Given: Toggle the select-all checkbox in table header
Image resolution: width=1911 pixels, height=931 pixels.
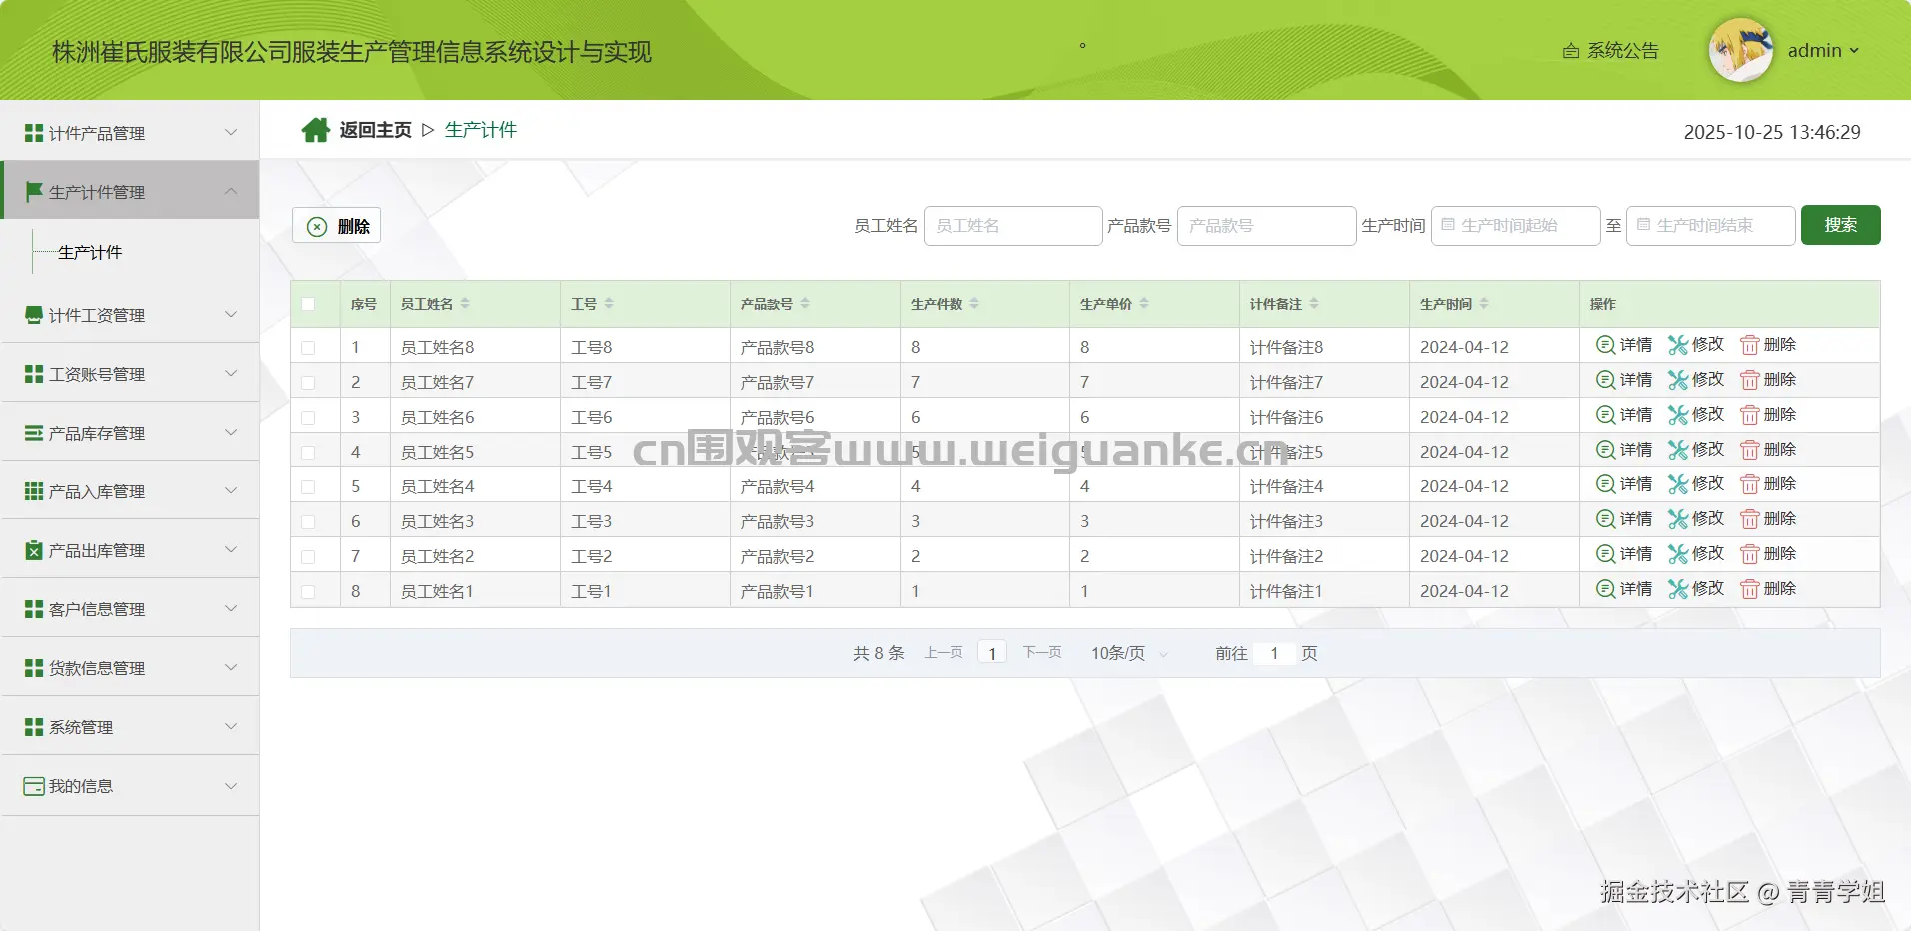Looking at the screenshot, I should 308,304.
